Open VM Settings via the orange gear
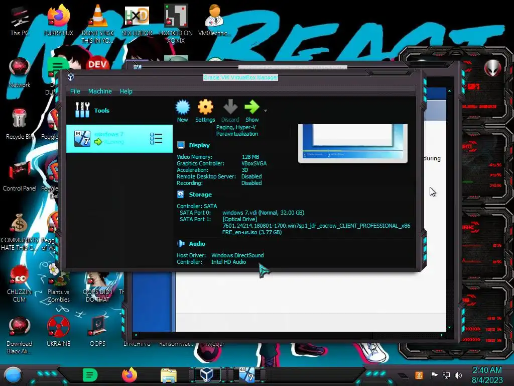The width and height of the screenshot is (514, 386). (x=205, y=107)
